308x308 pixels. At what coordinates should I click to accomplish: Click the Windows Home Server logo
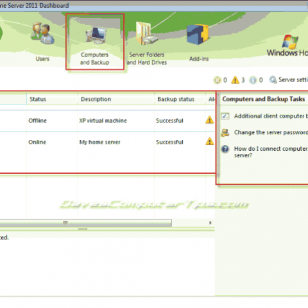click(290, 42)
